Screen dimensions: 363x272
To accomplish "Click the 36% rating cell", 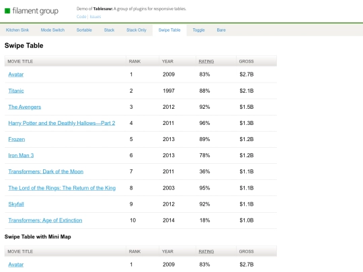I will point(204,172).
